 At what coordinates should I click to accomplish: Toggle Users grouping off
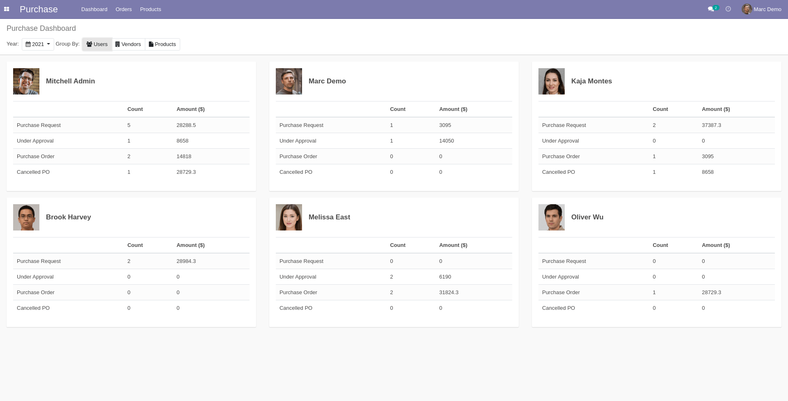97,44
